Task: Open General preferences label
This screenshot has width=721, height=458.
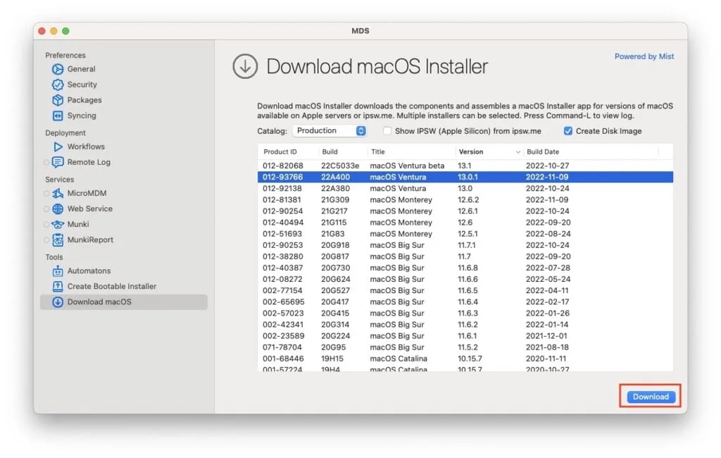Action: point(82,69)
